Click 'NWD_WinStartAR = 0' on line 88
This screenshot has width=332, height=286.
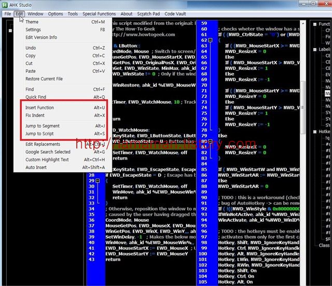point(243,187)
